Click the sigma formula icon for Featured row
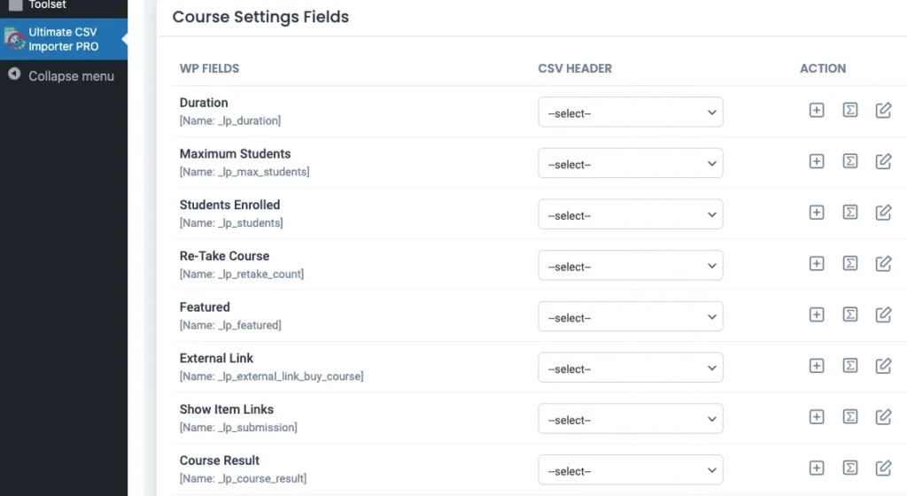Screen dimensions: 907x496 [850, 314]
